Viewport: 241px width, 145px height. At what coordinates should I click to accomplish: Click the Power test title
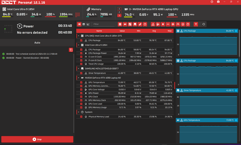29,26
